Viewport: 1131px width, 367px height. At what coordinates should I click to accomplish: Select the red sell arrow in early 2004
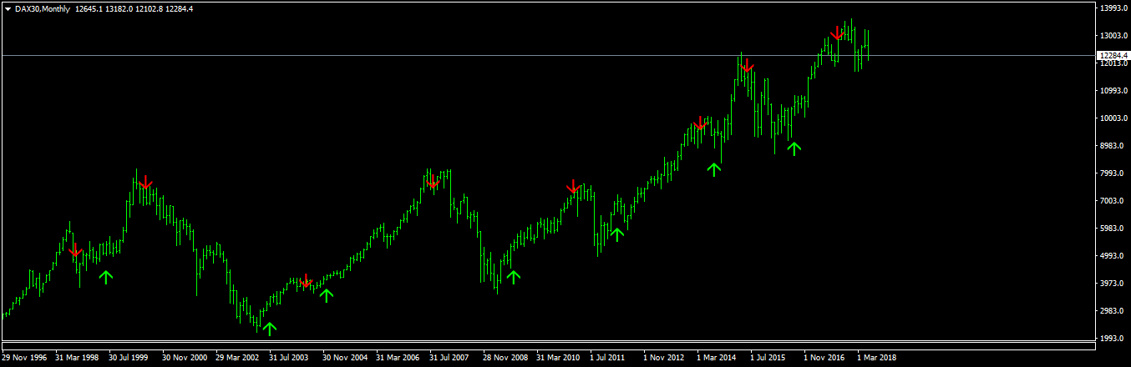pos(306,280)
